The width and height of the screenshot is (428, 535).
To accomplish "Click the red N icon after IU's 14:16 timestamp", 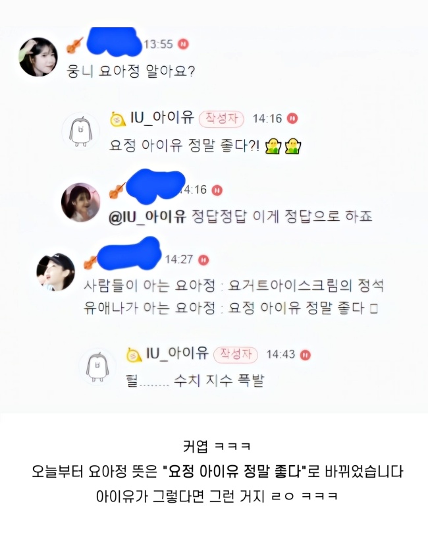I will (x=292, y=119).
